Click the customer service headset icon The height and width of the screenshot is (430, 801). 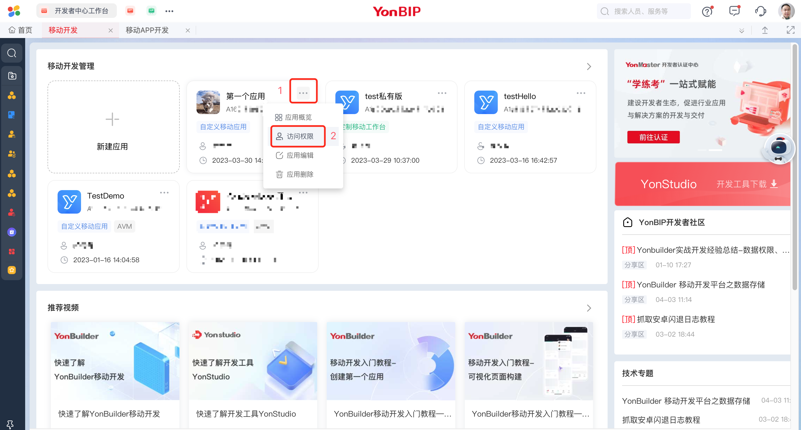(x=760, y=11)
